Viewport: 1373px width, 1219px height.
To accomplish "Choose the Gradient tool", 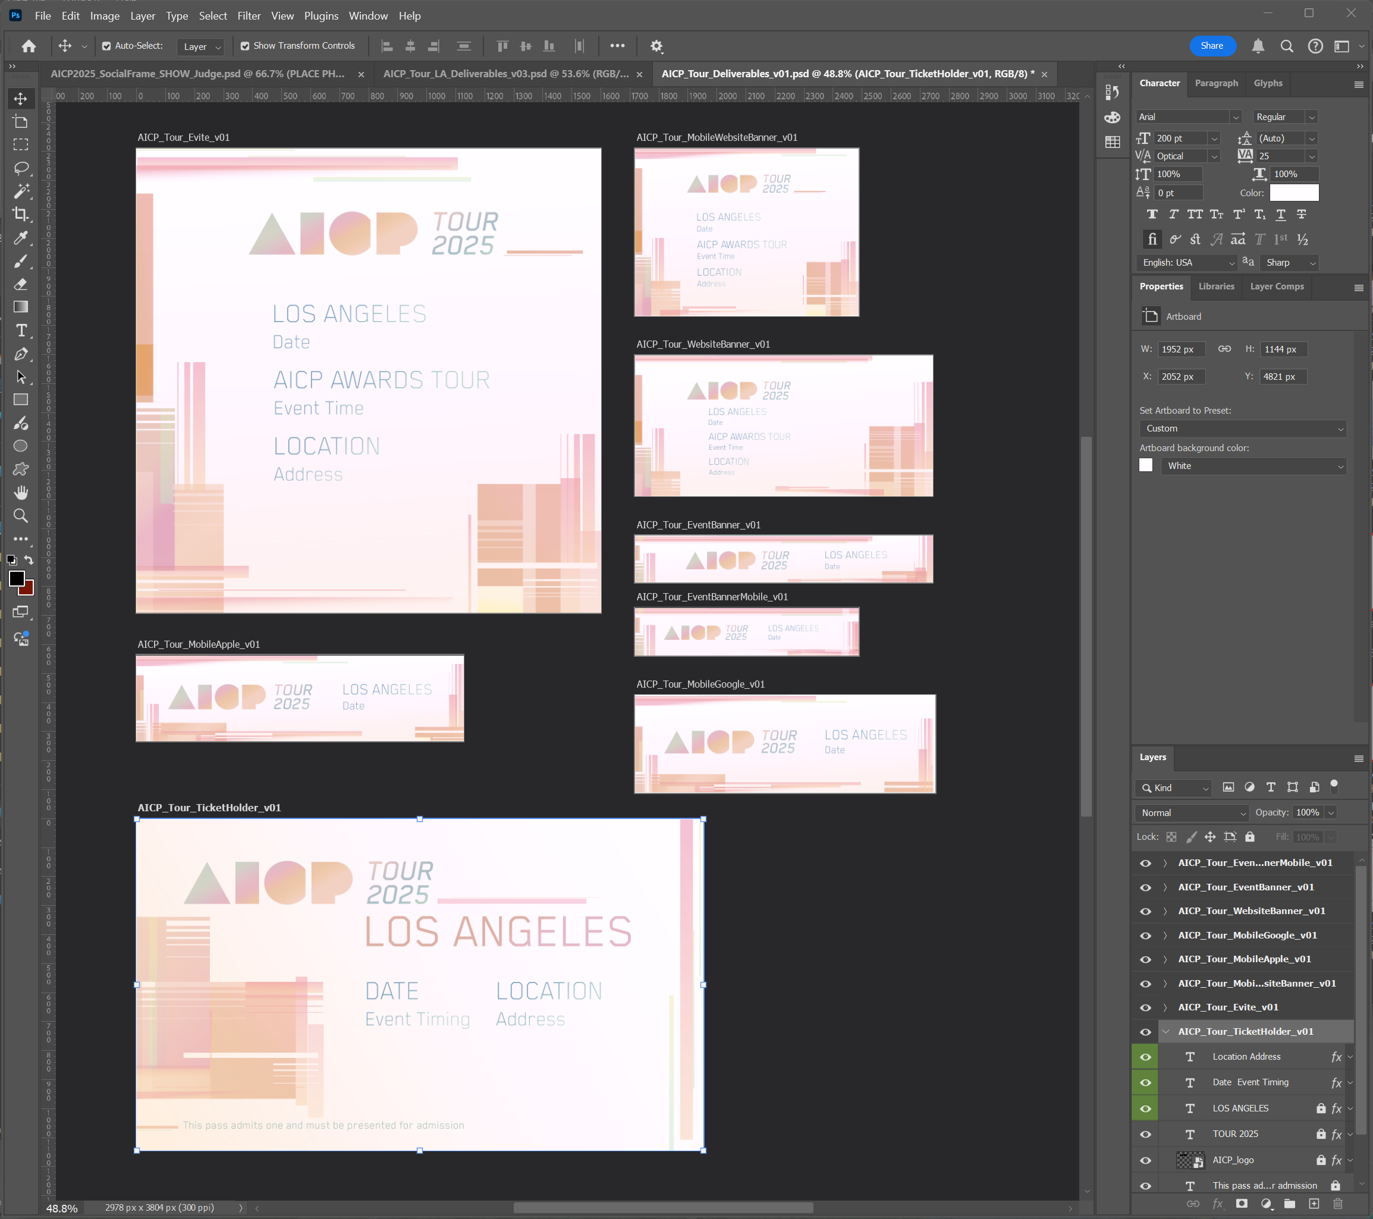I will [x=21, y=307].
